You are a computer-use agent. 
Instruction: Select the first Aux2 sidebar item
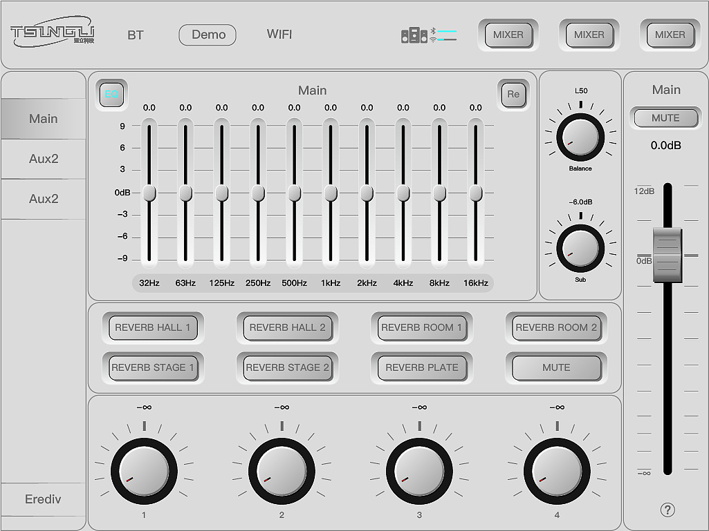[x=44, y=159]
